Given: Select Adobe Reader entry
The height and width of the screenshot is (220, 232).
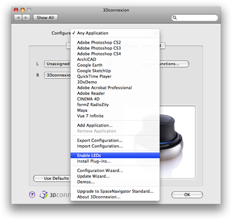Looking at the screenshot, I should [x=115, y=93].
